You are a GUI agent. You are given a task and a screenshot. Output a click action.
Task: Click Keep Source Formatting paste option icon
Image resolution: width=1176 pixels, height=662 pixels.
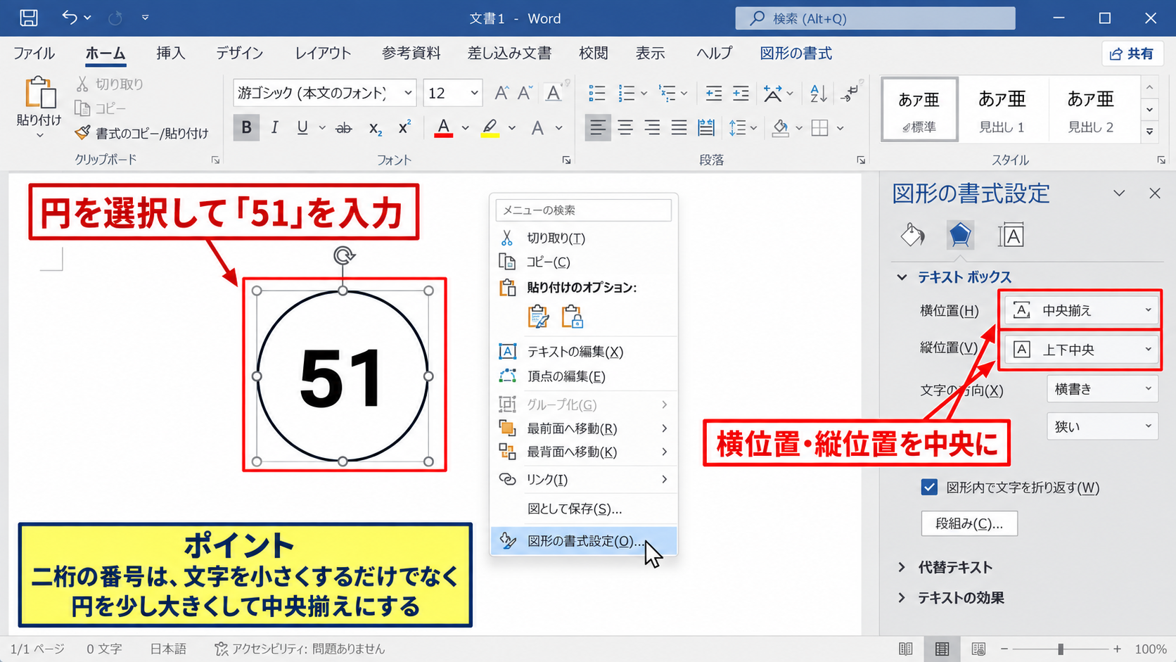click(538, 317)
